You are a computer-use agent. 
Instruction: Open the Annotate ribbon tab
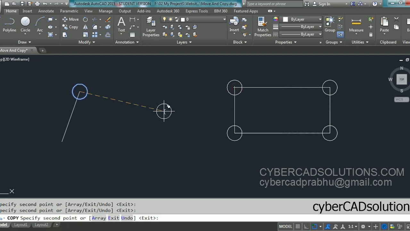[46, 11]
